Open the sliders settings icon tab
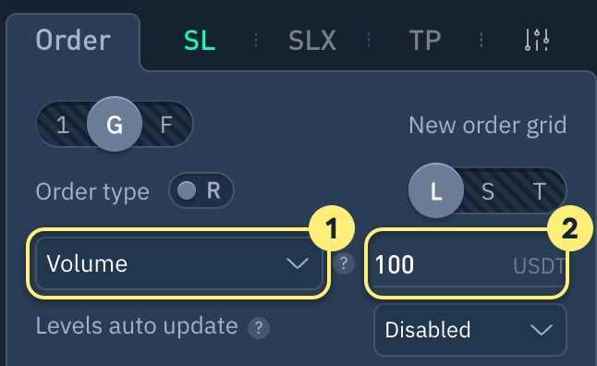 click(537, 40)
